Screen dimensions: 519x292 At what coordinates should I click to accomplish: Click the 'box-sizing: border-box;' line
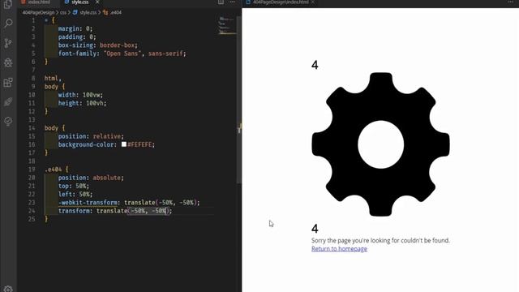tap(98, 45)
